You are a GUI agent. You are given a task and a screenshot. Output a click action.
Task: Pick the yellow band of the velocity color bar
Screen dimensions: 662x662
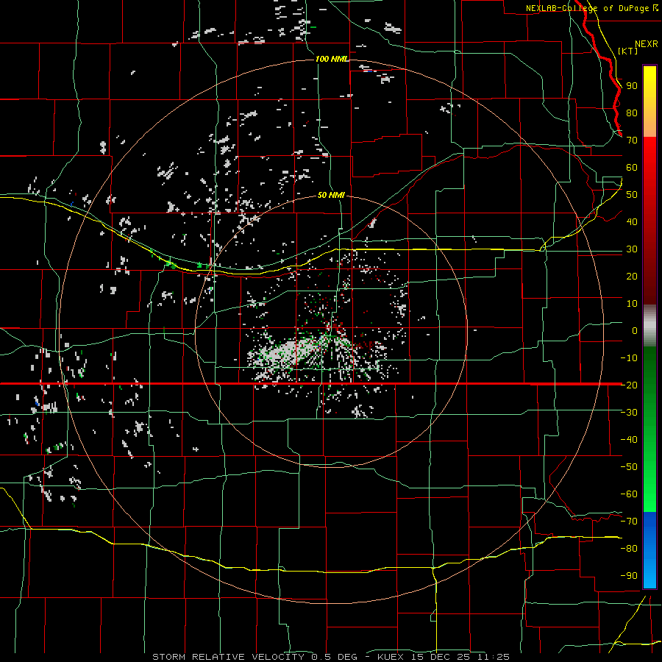pyautogui.click(x=649, y=102)
